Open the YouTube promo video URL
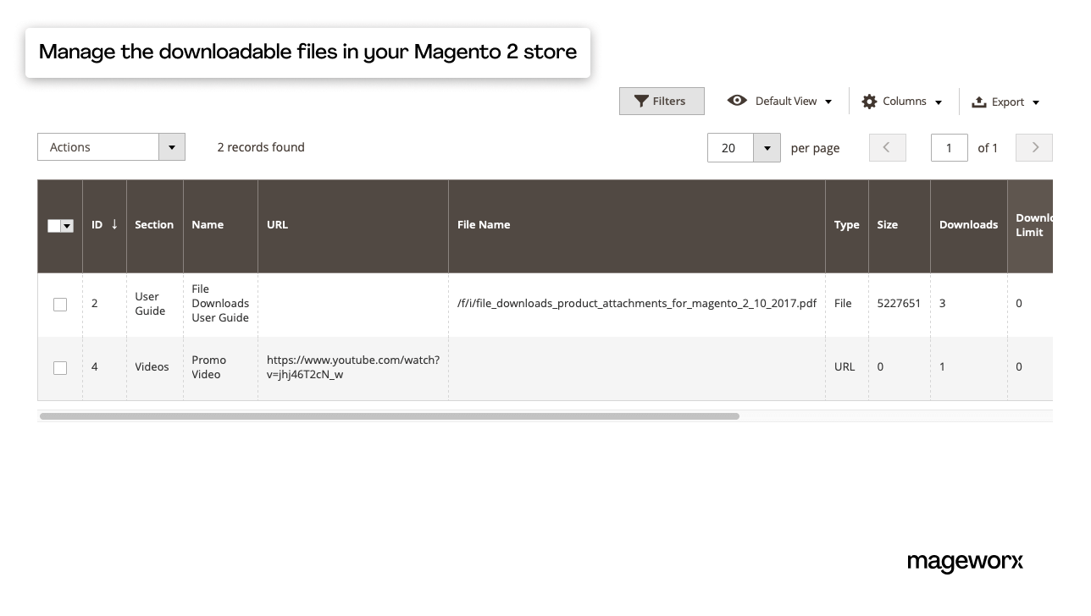 [352, 367]
